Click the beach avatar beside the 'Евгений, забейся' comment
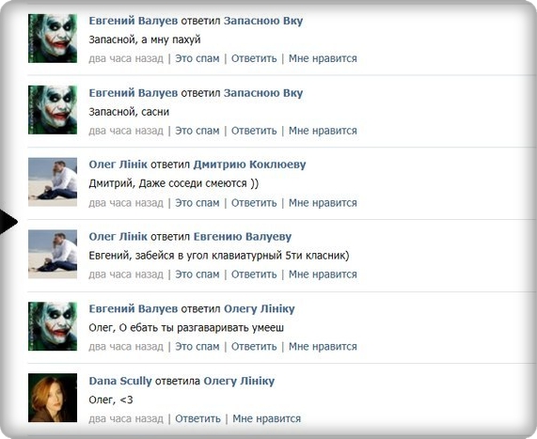Image resolution: width=537 pixels, height=439 pixels. coord(53,254)
